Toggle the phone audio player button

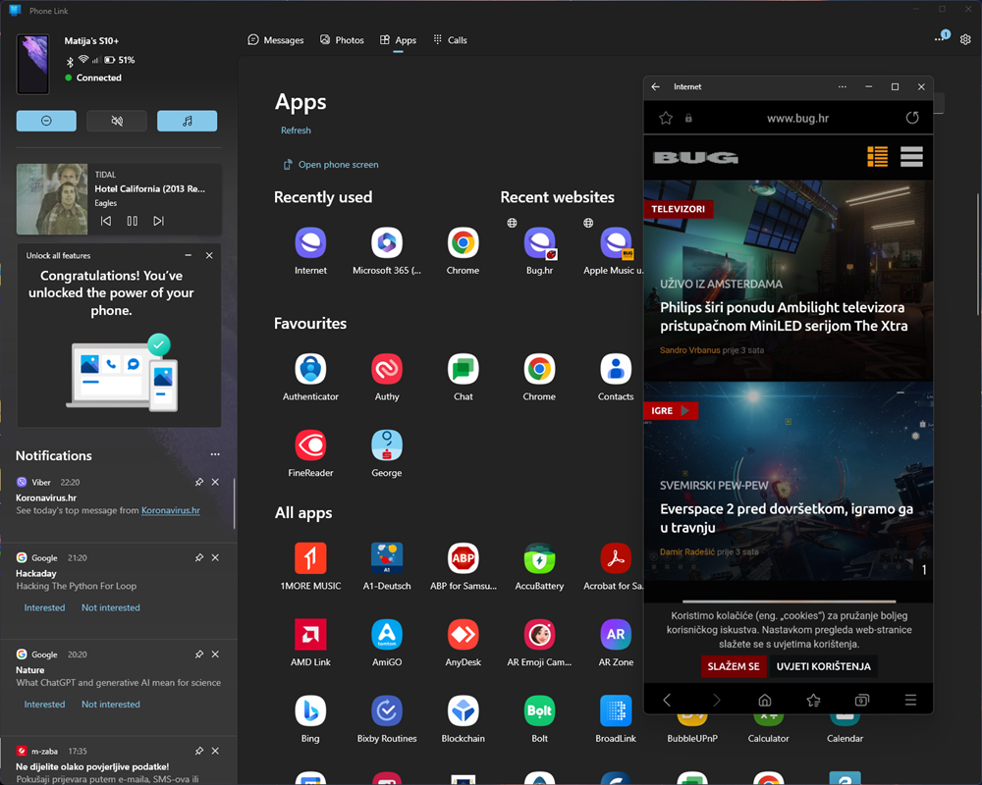coord(188,121)
